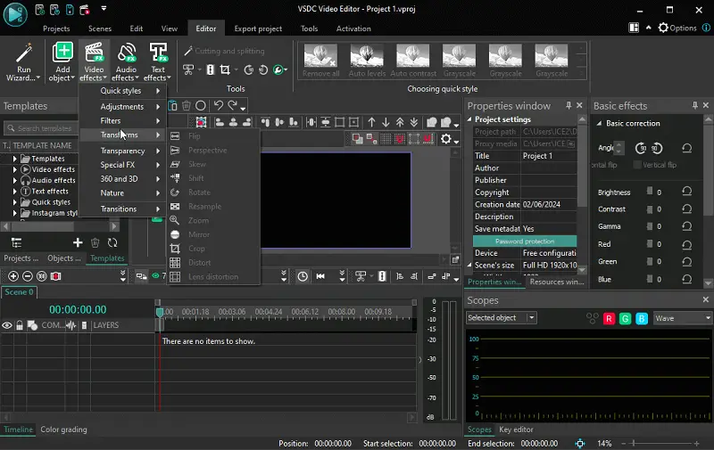Expand the Audio effects tree item

pos(14,181)
